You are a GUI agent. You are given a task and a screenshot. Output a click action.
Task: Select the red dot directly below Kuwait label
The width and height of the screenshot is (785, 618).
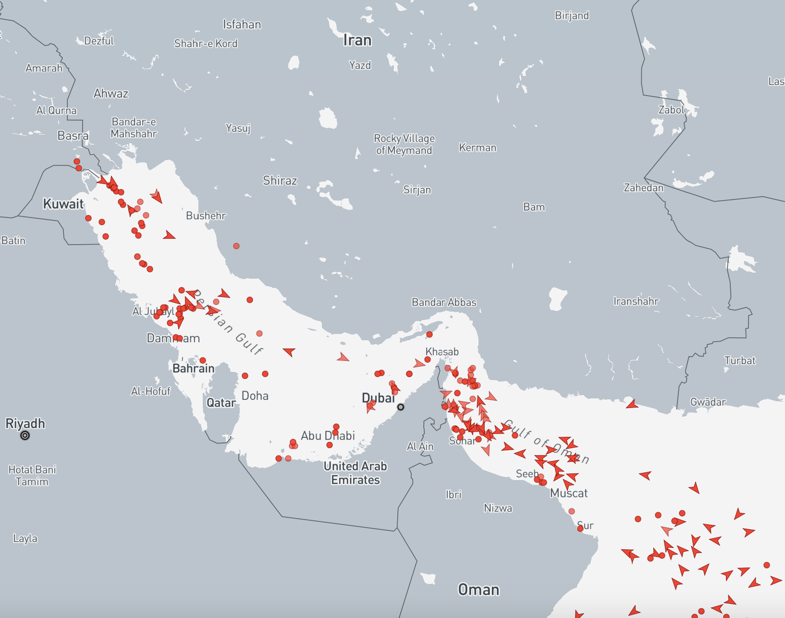(x=88, y=218)
